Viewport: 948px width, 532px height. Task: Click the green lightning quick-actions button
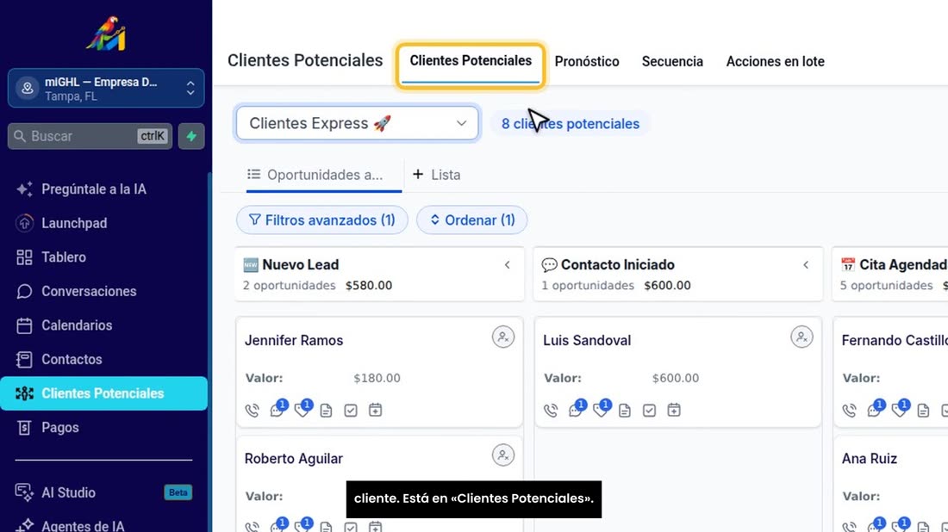pos(191,137)
